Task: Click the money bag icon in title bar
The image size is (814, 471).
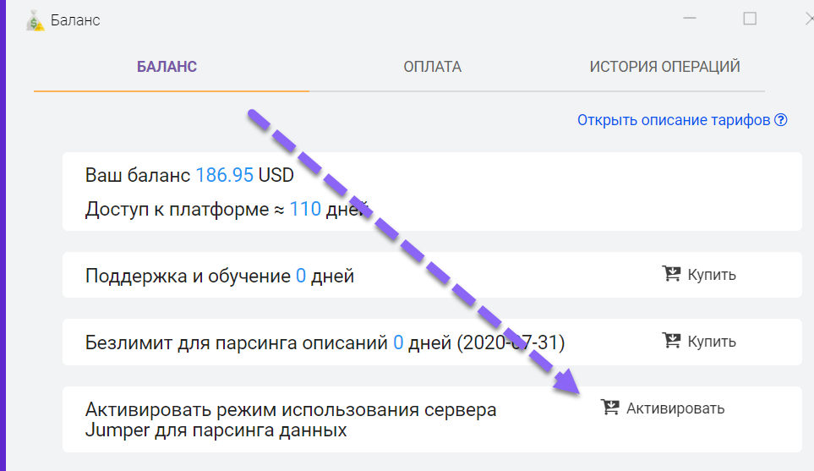Action: tap(35, 20)
